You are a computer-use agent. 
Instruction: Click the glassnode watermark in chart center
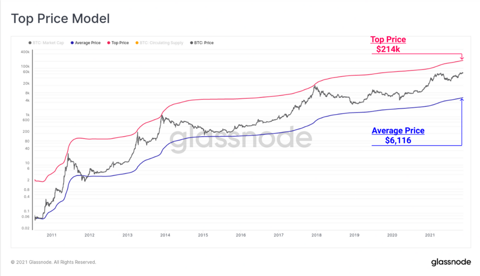pyautogui.click(x=241, y=138)
